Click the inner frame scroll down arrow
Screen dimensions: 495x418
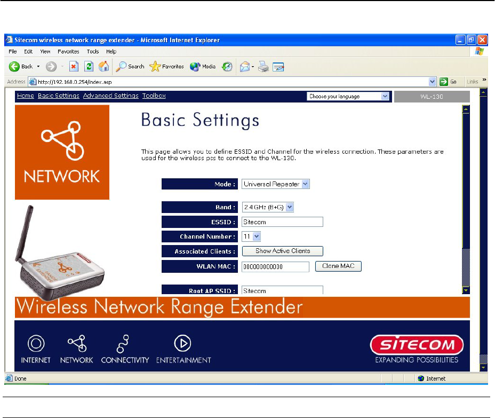[x=466, y=290]
